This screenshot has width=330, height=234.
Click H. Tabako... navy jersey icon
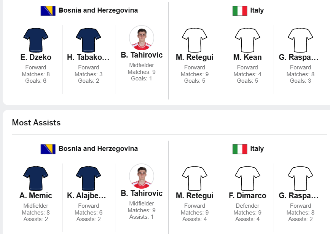88,39
